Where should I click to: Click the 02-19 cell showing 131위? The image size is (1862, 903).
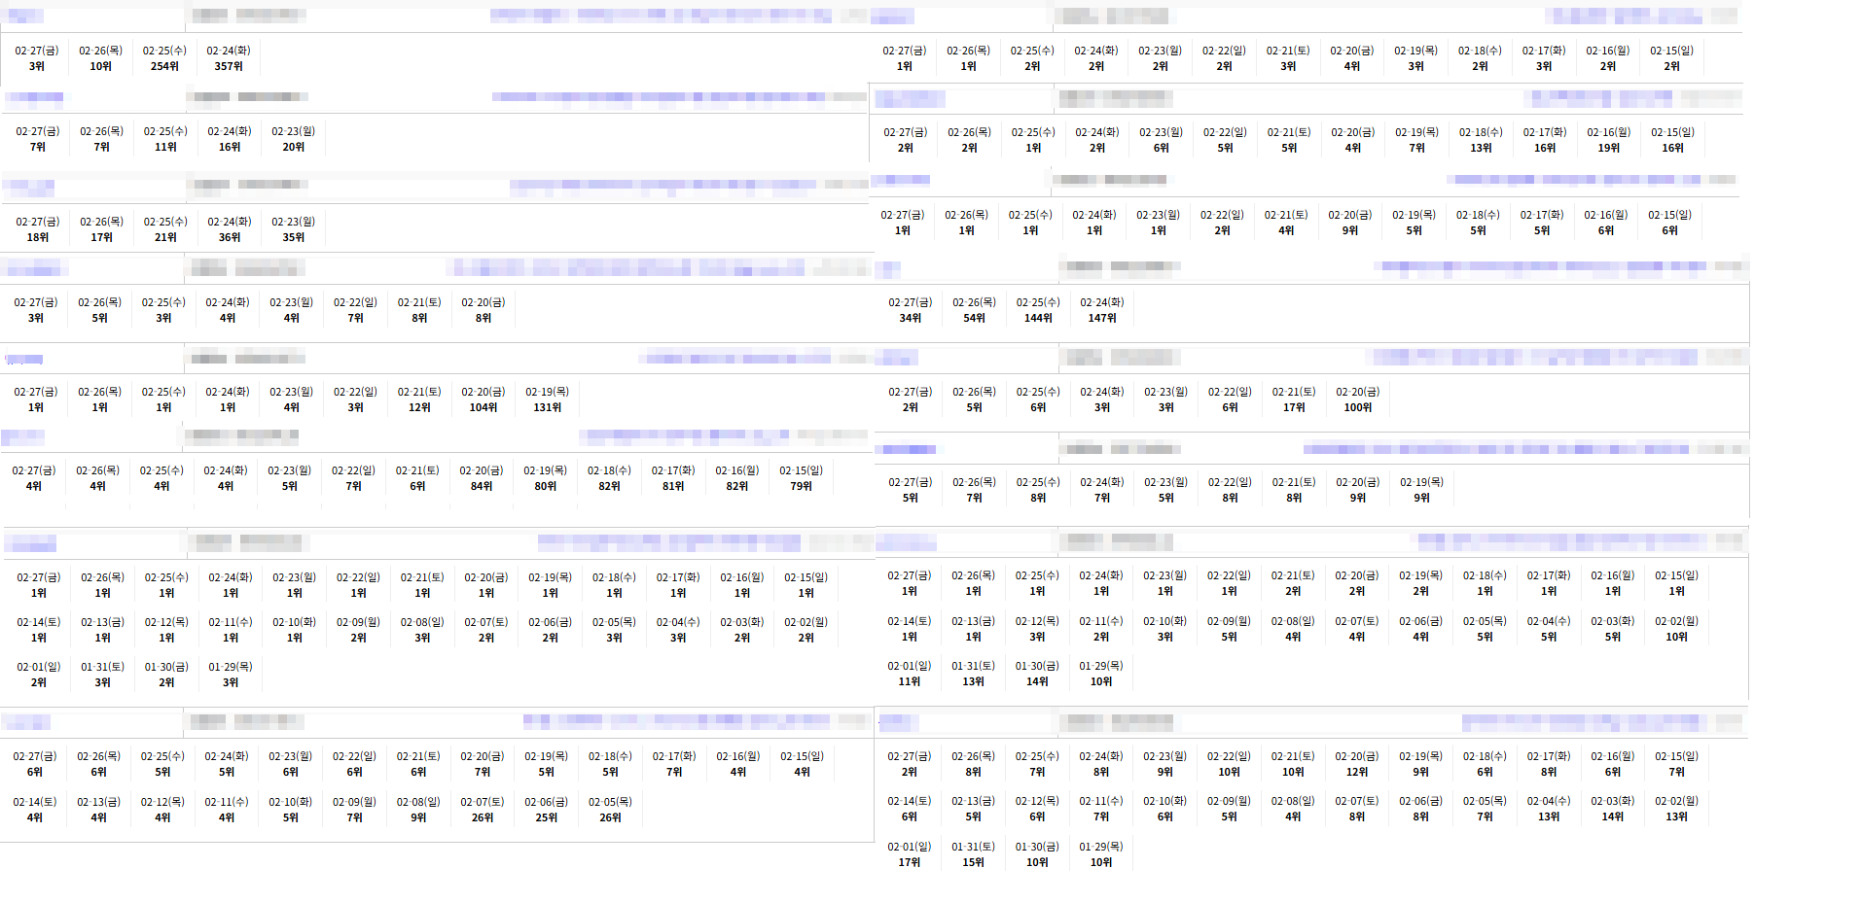[547, 399]
